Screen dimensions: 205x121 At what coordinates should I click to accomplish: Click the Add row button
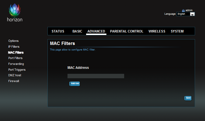click(74, 84)
